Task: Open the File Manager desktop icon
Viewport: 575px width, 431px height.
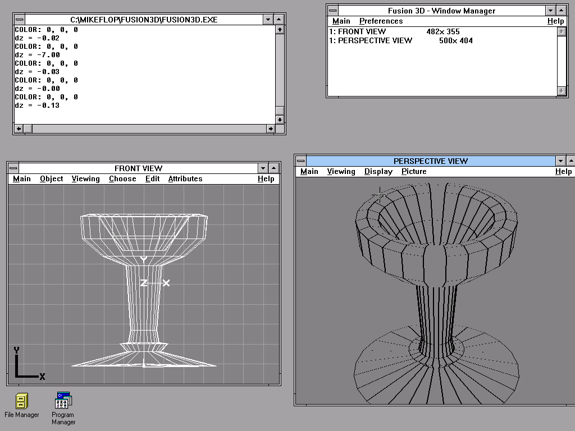Action: pos(21,401)
